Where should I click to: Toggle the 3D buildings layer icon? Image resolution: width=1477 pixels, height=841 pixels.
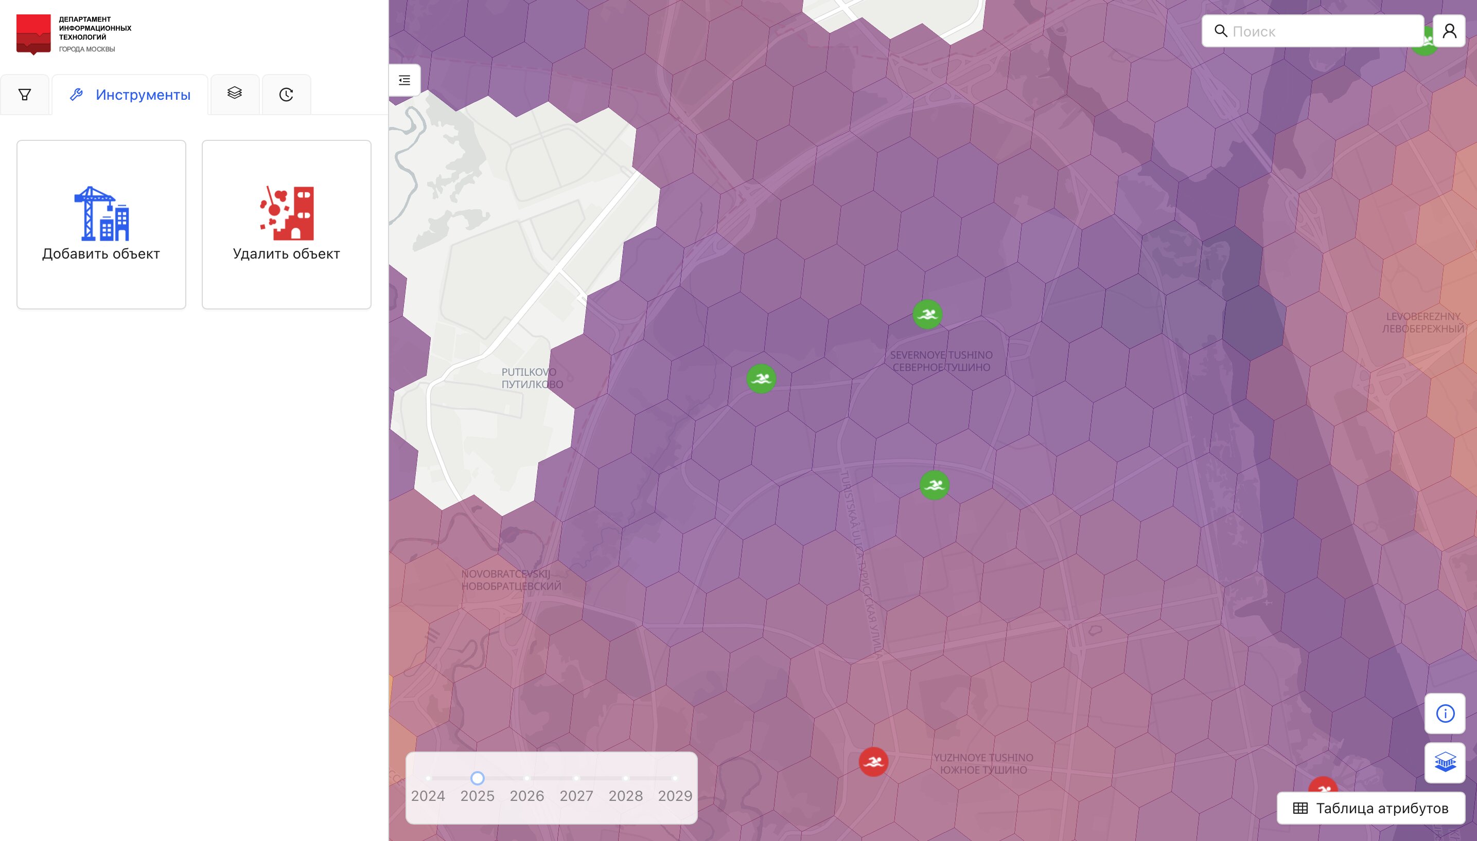coord(1445,762)
